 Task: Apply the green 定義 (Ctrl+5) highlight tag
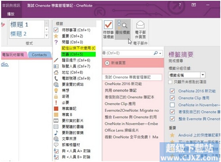pos(78,54)
